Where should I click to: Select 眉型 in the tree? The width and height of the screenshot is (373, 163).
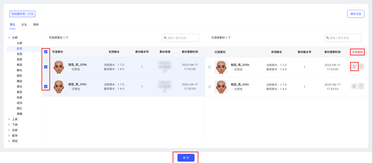coord(20,59)
